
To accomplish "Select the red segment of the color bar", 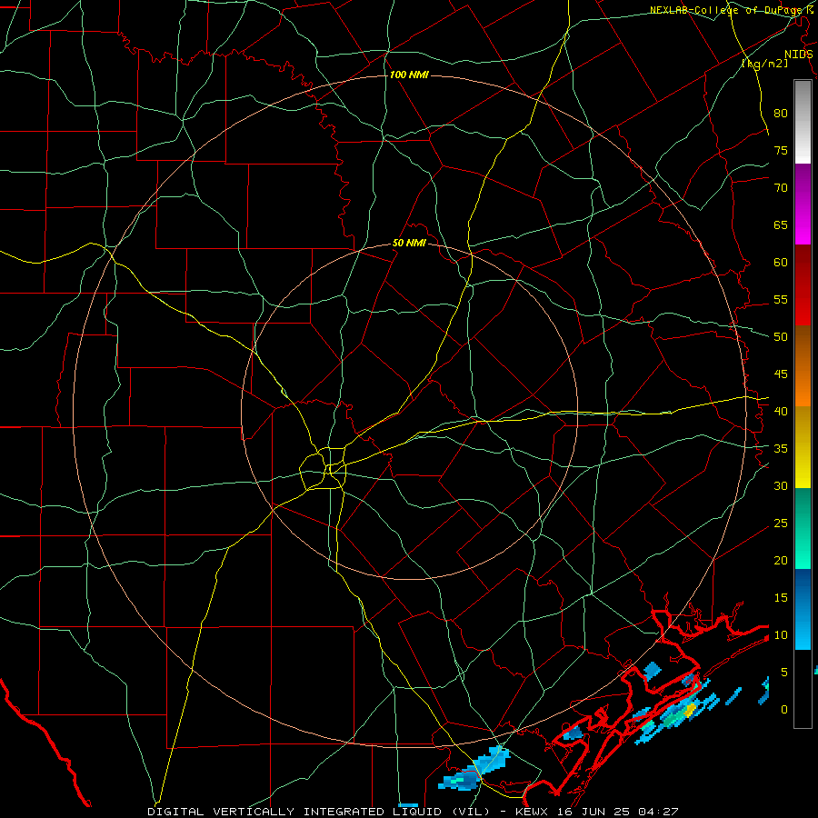I will point(803,285).
